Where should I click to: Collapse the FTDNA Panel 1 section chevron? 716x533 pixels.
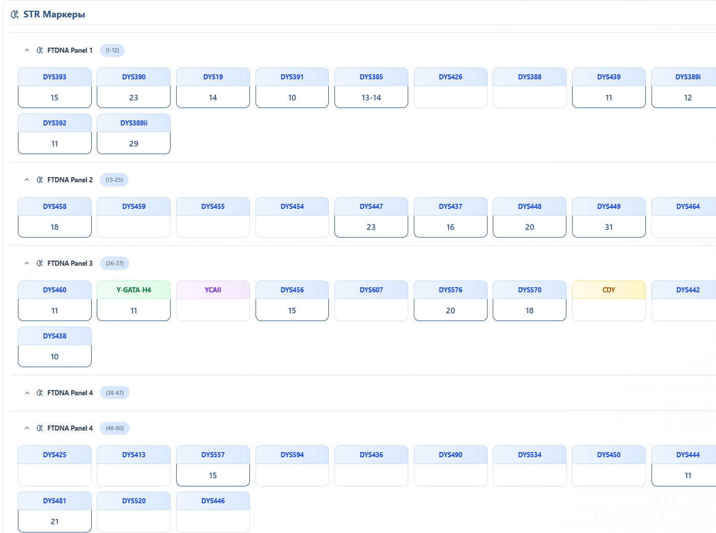click(27, 50)
